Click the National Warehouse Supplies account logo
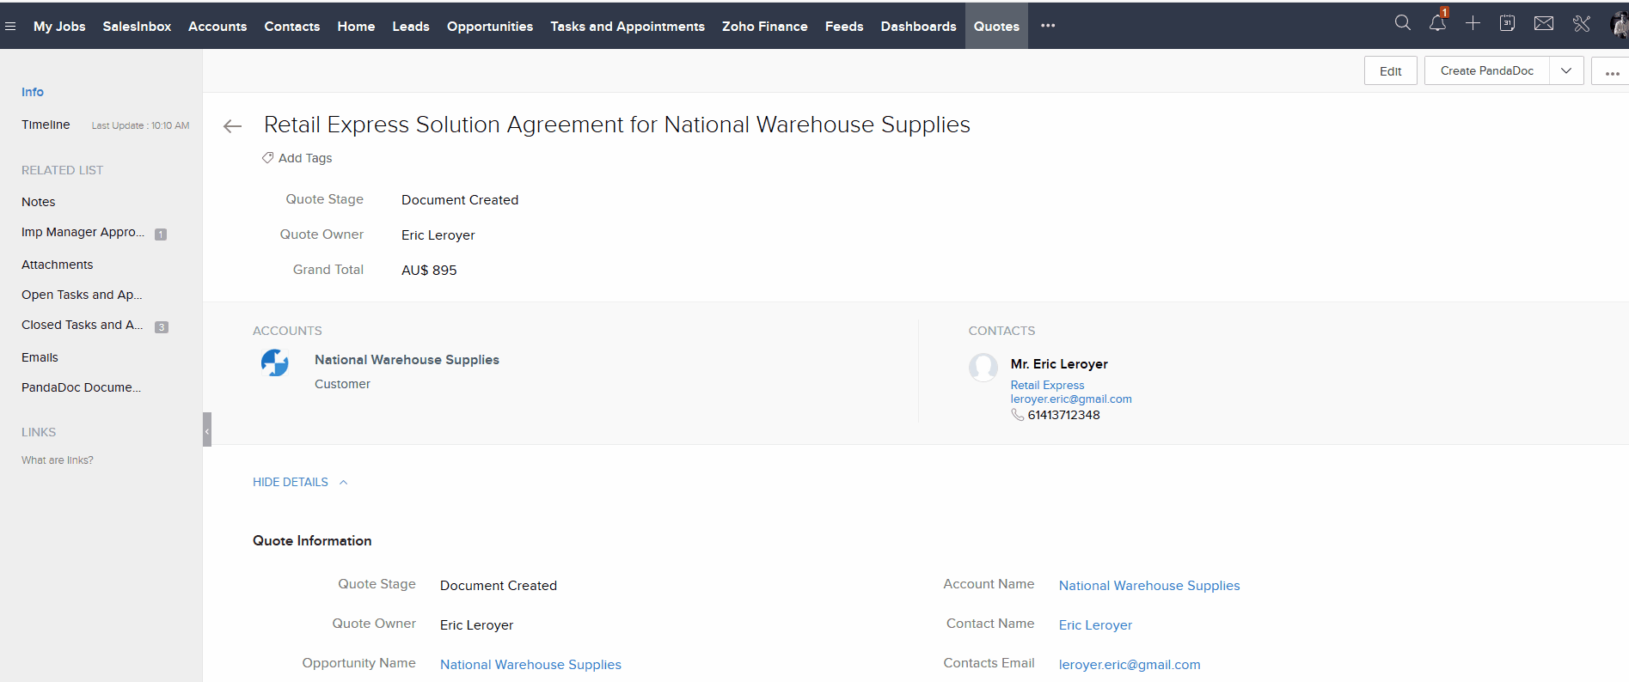The image size is (1629, 682). click(x=275, y=362)
